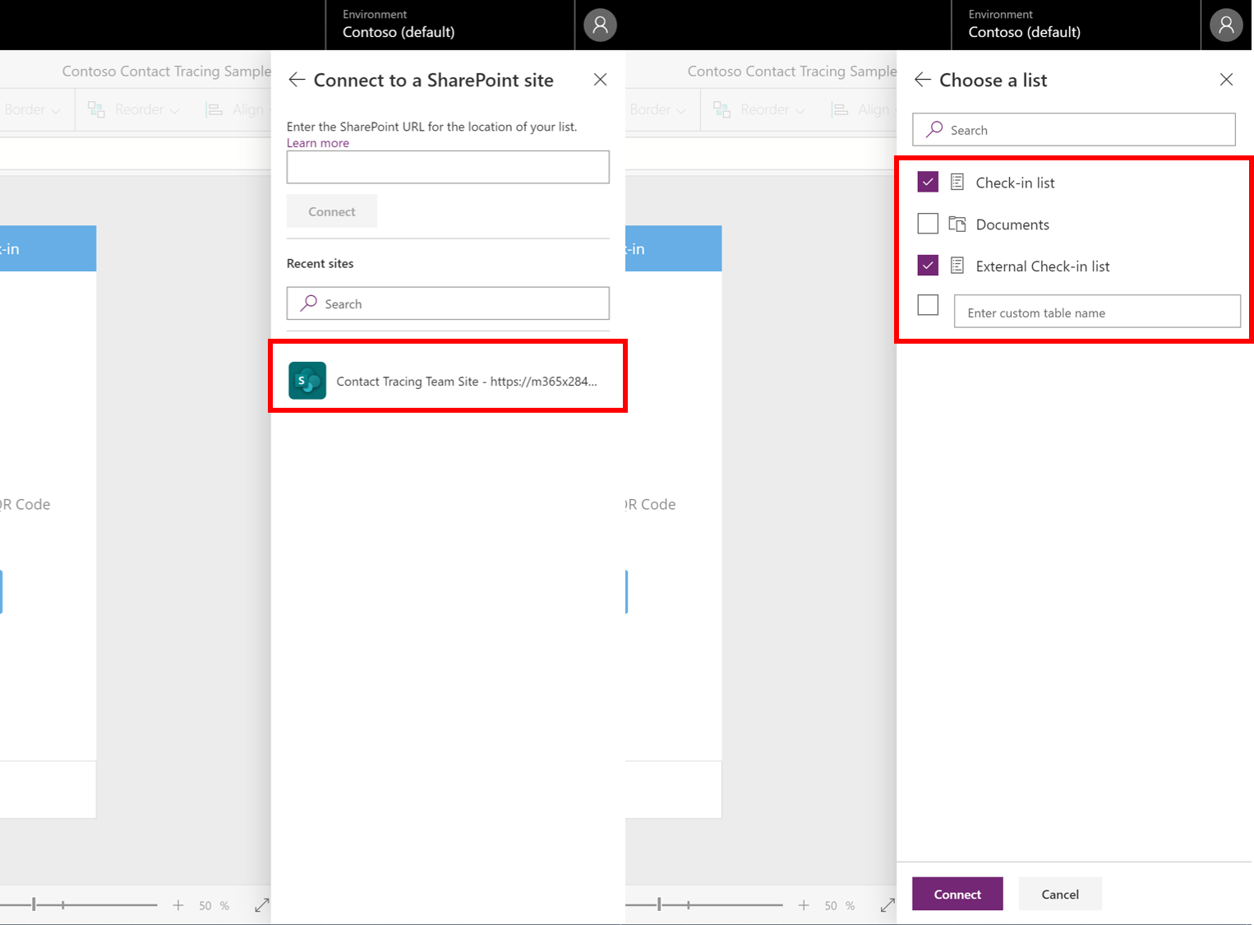This screenshot has width=1254, height=925.
Task: Open the left Environment Contoso (default) selector
Action: [450, 25]
